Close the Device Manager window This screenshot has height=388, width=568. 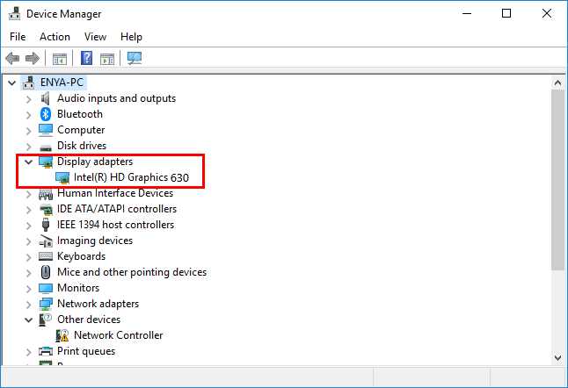coord(547,14)
